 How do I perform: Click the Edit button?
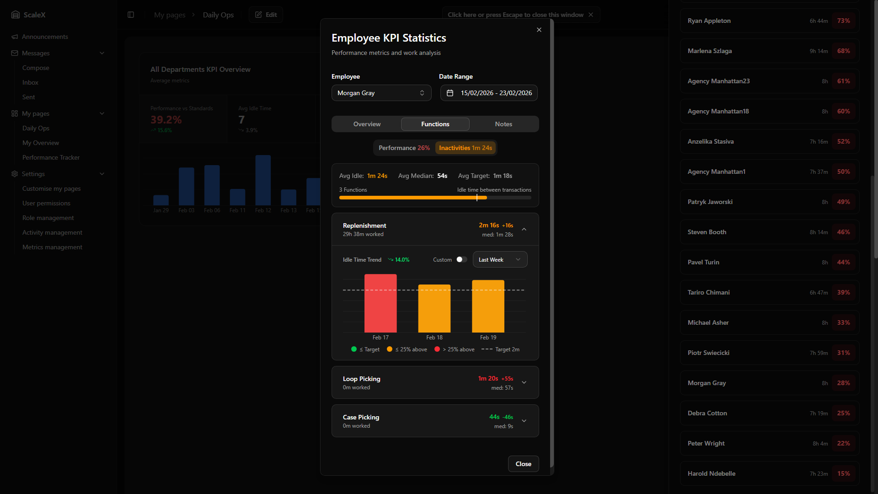(266, 15)
